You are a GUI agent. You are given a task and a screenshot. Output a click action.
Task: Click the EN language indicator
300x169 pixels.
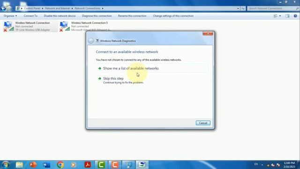point(256,164)
